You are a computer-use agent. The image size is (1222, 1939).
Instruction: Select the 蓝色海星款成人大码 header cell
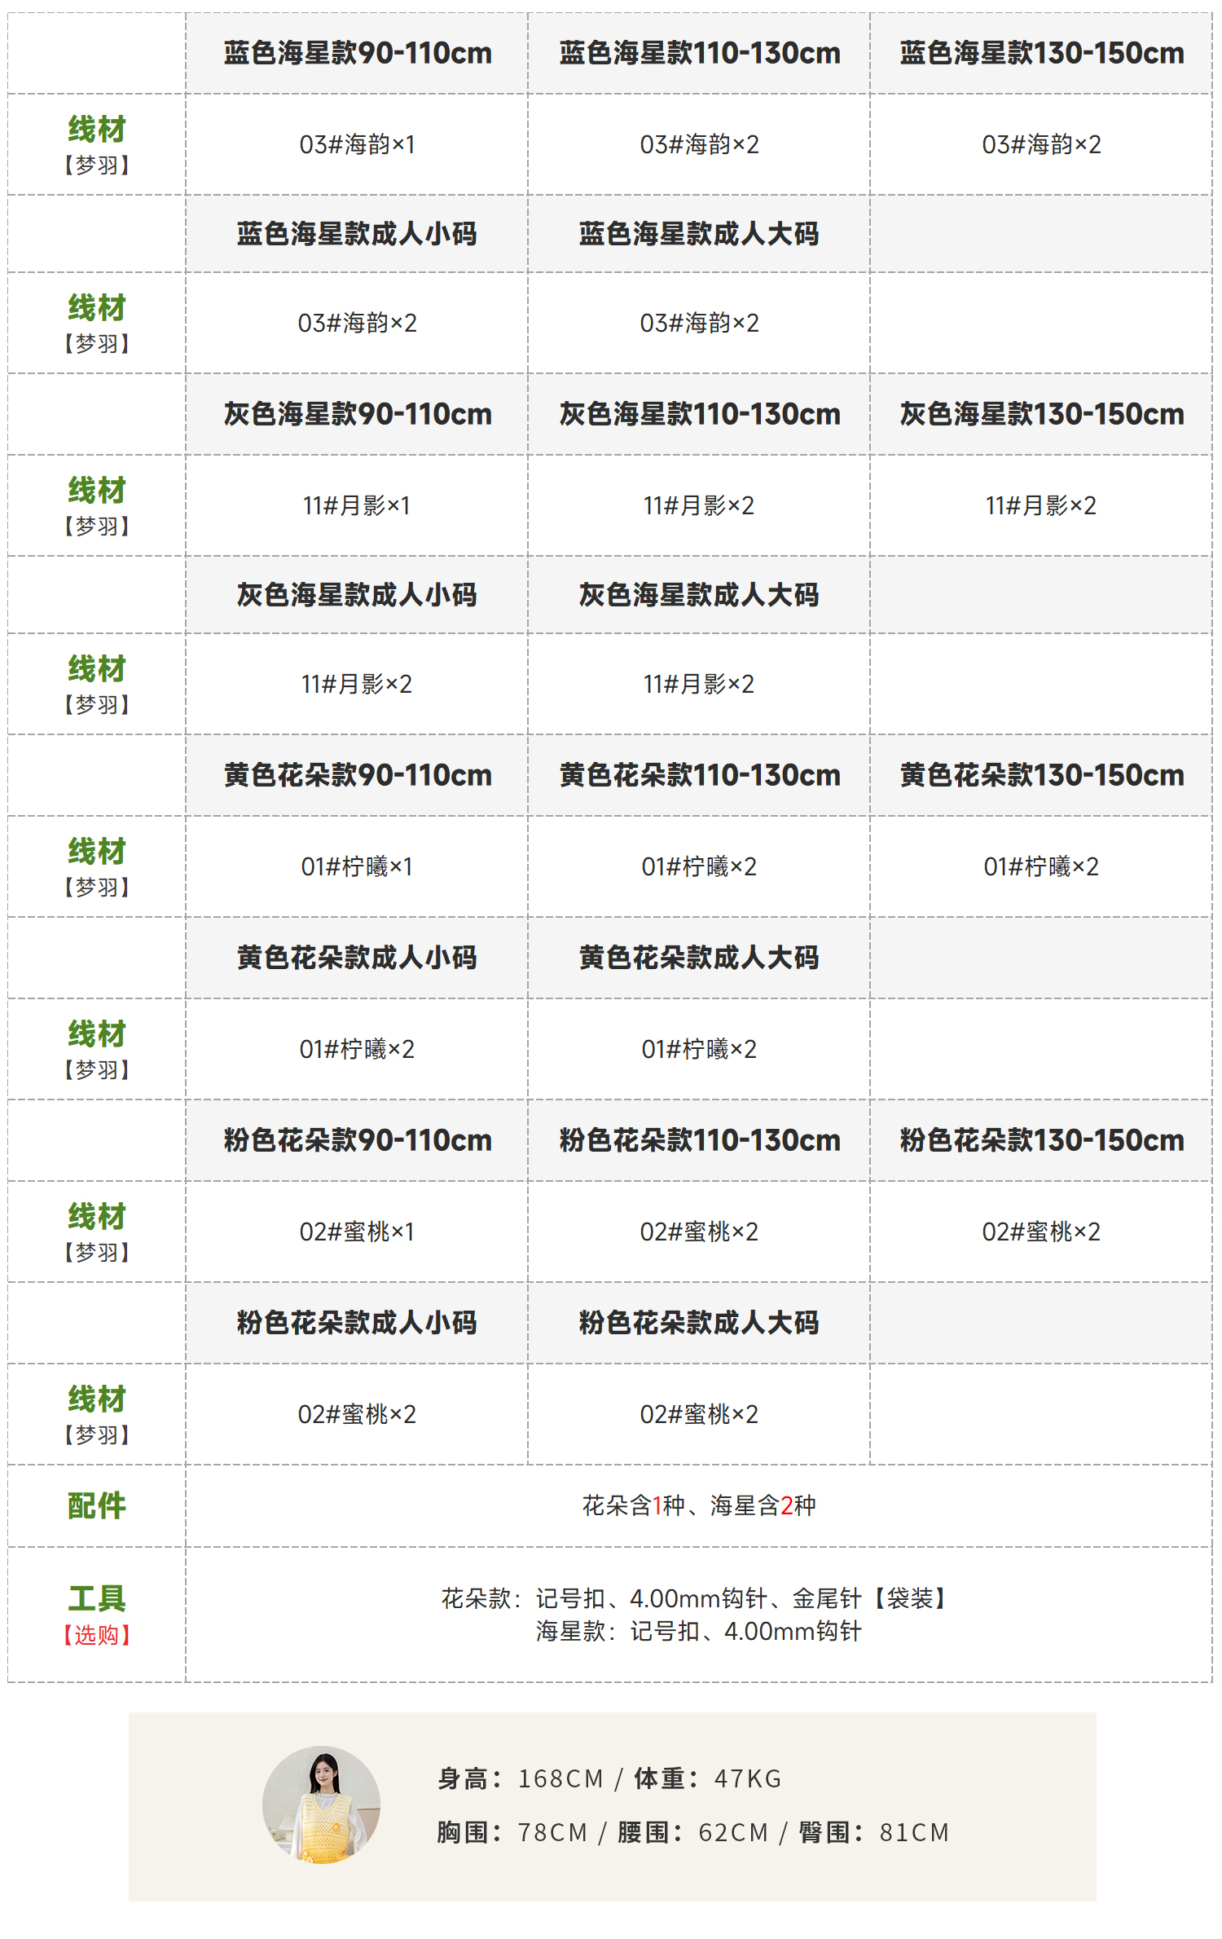click(x=698, y=234)
